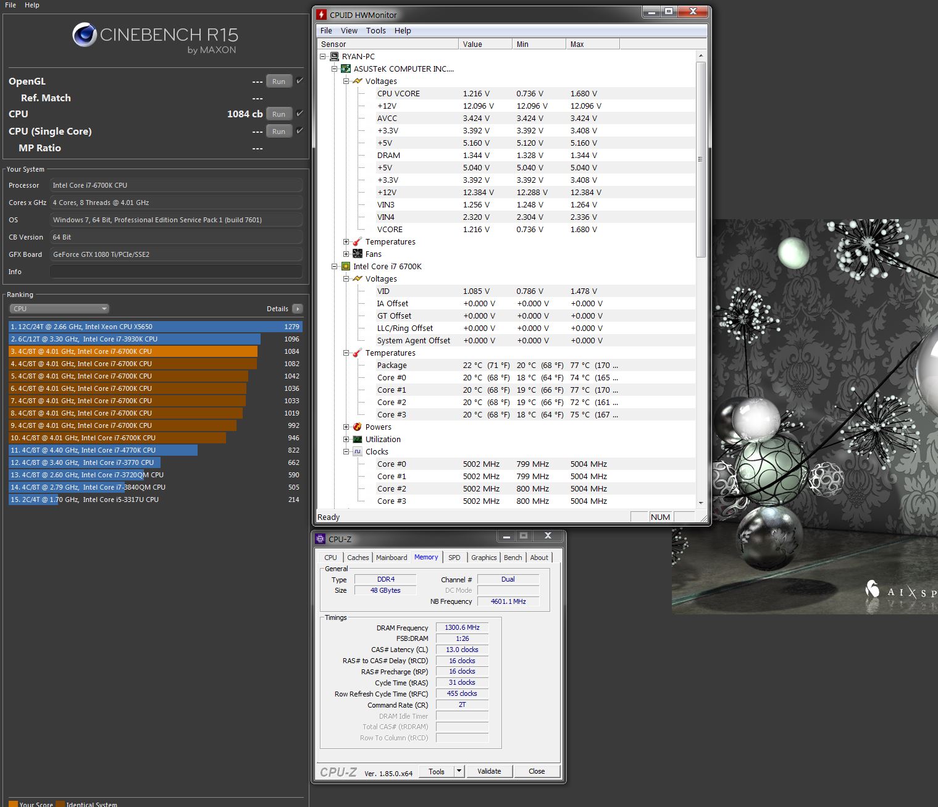Switch to CPU-Z About tab
This screenshot has width=938, height=807.
click(x=539, y=558)
